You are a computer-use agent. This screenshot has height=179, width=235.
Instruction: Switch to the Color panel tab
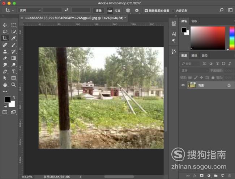[x=184, y=21]
